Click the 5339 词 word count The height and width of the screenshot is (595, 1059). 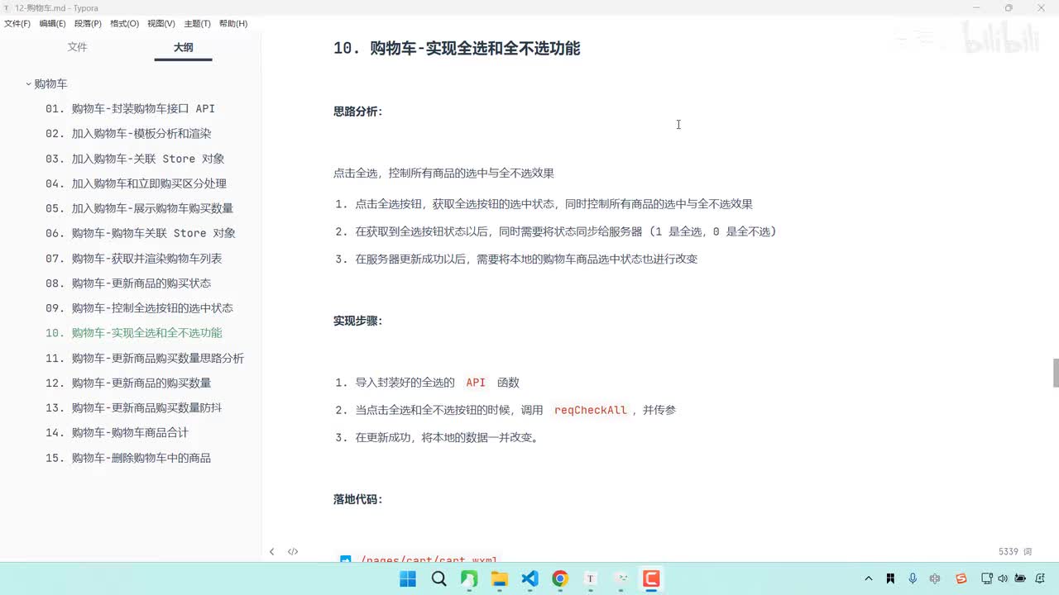point(1015,551)
